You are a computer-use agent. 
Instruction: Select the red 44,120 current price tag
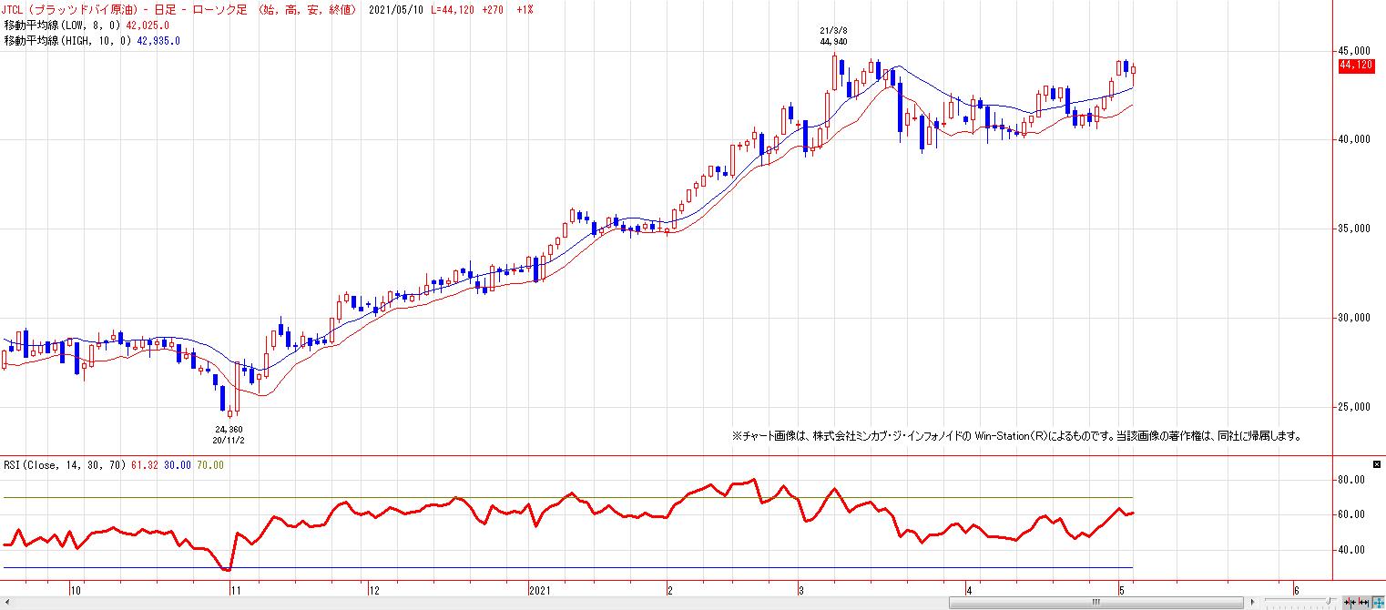click(x=1356, y=66)
